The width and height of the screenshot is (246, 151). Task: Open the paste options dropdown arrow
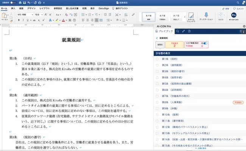point(8,15)
